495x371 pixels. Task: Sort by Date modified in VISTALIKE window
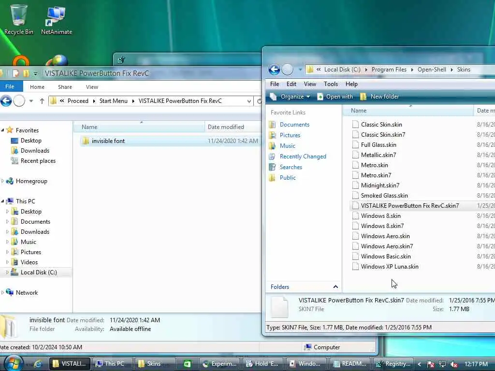[233, 127]
